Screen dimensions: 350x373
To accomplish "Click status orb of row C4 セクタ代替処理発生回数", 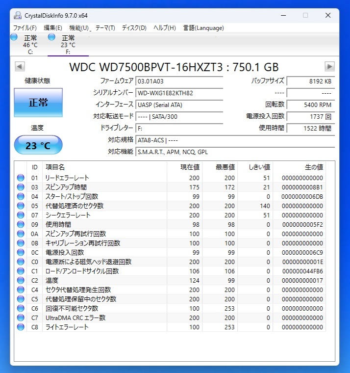I will click(x=21, y=290).
